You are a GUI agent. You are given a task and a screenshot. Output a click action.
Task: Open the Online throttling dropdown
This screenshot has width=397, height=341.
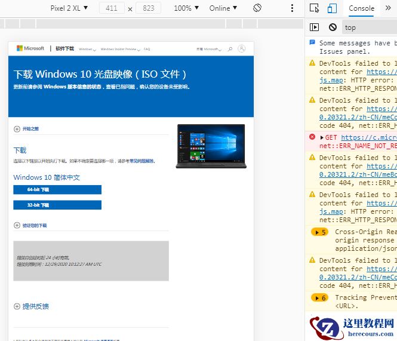223,8
